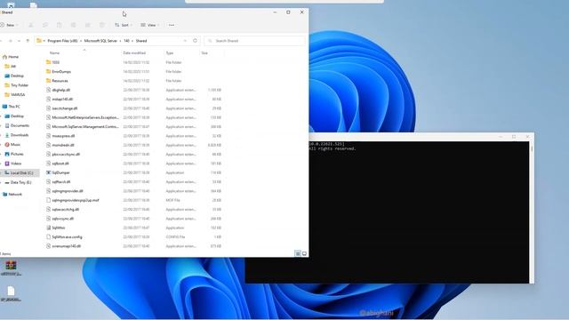Select the SqlWtsn application icon

click(49, 228)
